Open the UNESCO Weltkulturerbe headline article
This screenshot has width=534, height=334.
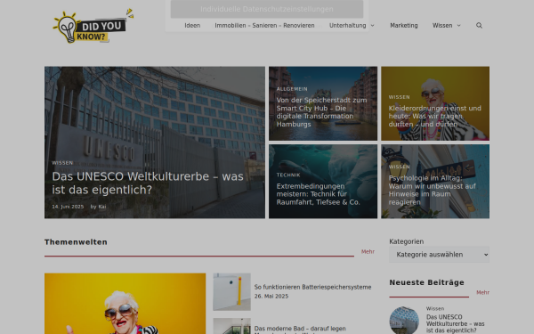tap(148, 183)
